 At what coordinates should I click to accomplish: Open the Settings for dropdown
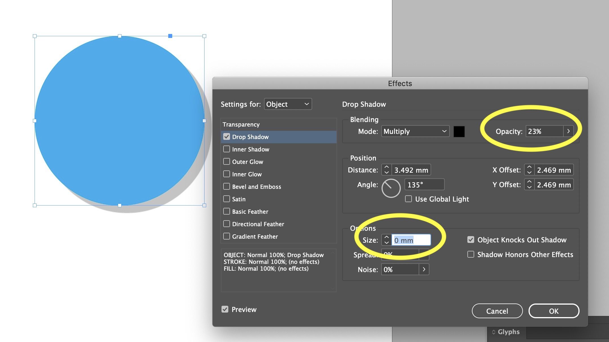[x=288, y=104]
